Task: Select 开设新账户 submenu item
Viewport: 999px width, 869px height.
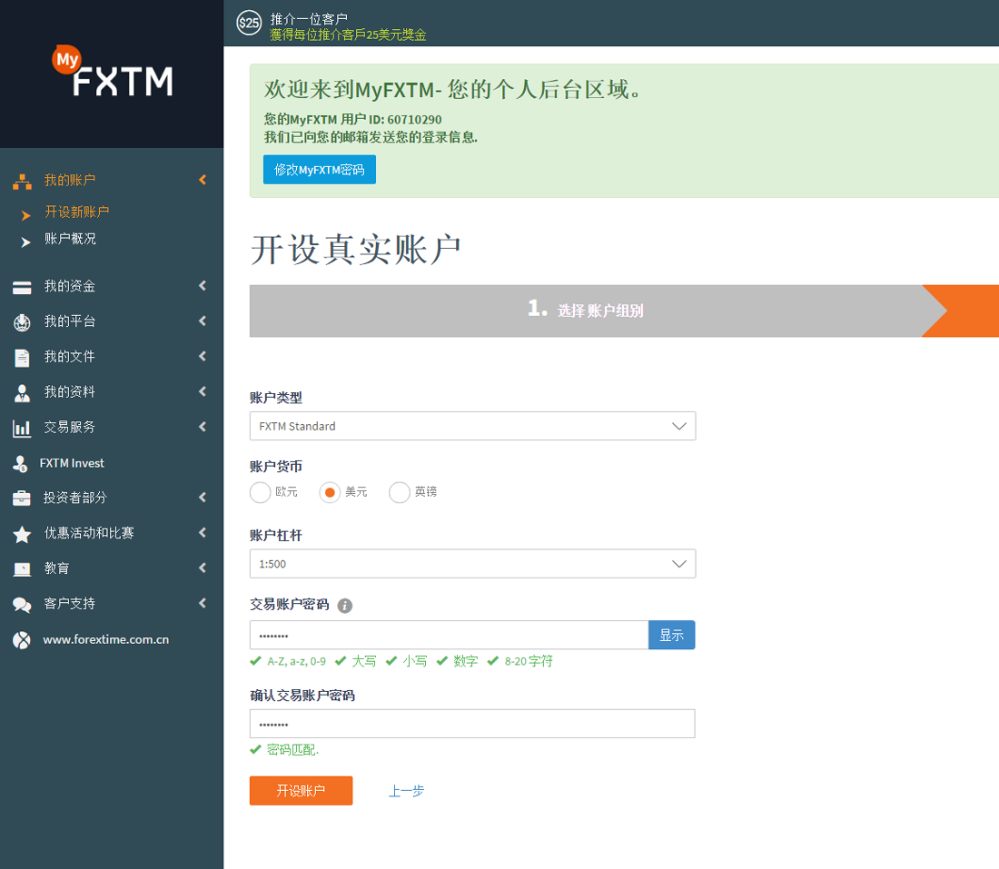Action: tap(77, 212)
